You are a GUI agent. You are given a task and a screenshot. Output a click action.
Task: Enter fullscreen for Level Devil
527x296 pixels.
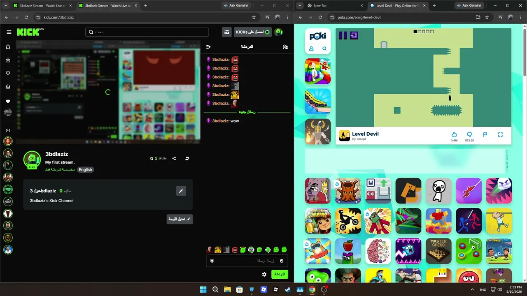point(500,134)
